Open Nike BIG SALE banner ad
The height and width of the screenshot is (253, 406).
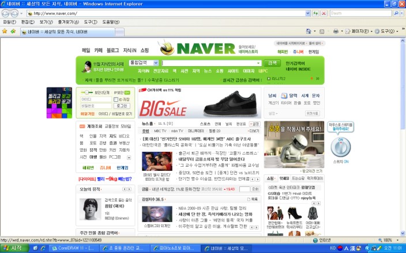tap(199, 103)
